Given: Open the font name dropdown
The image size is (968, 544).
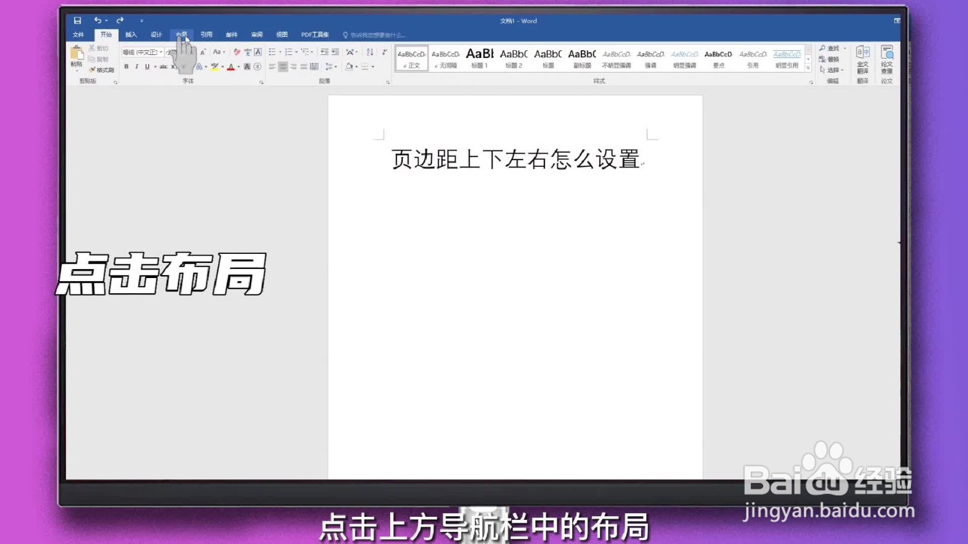Looking at the screenshot, I should pos(159,52).
